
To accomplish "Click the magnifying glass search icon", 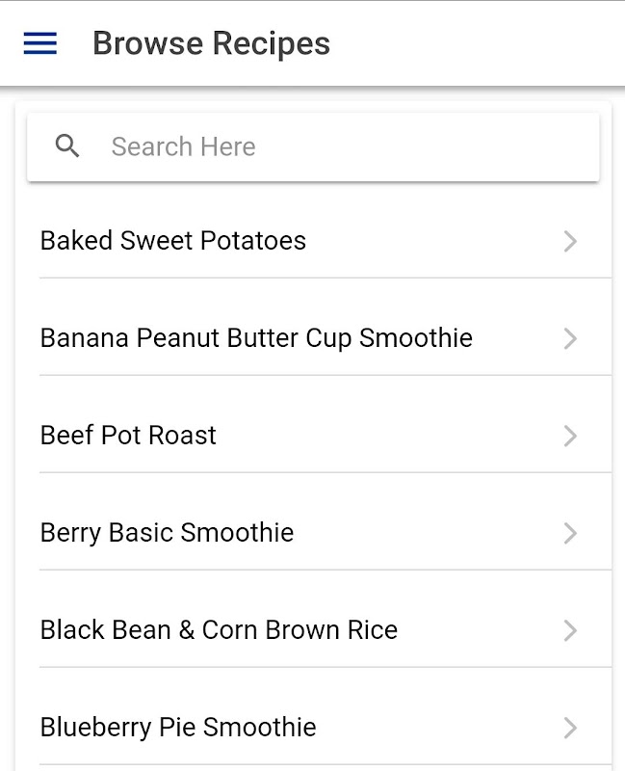I will [67, 146].
